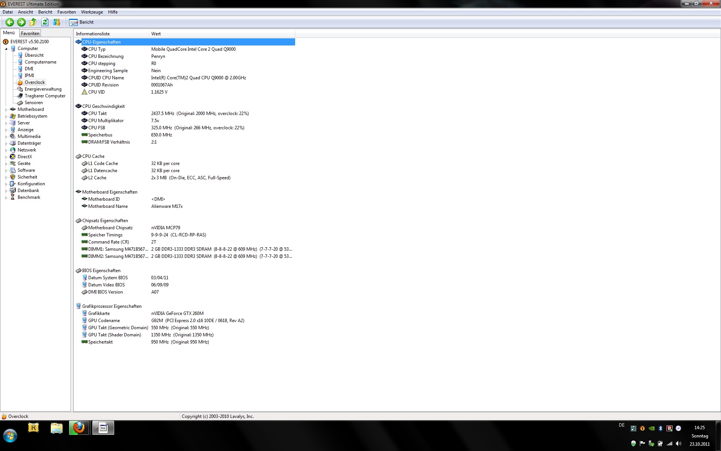The width and height of the screenshot is (721, 451).
Task: Expand the Benchmark tree node
Action: (6, 198)
